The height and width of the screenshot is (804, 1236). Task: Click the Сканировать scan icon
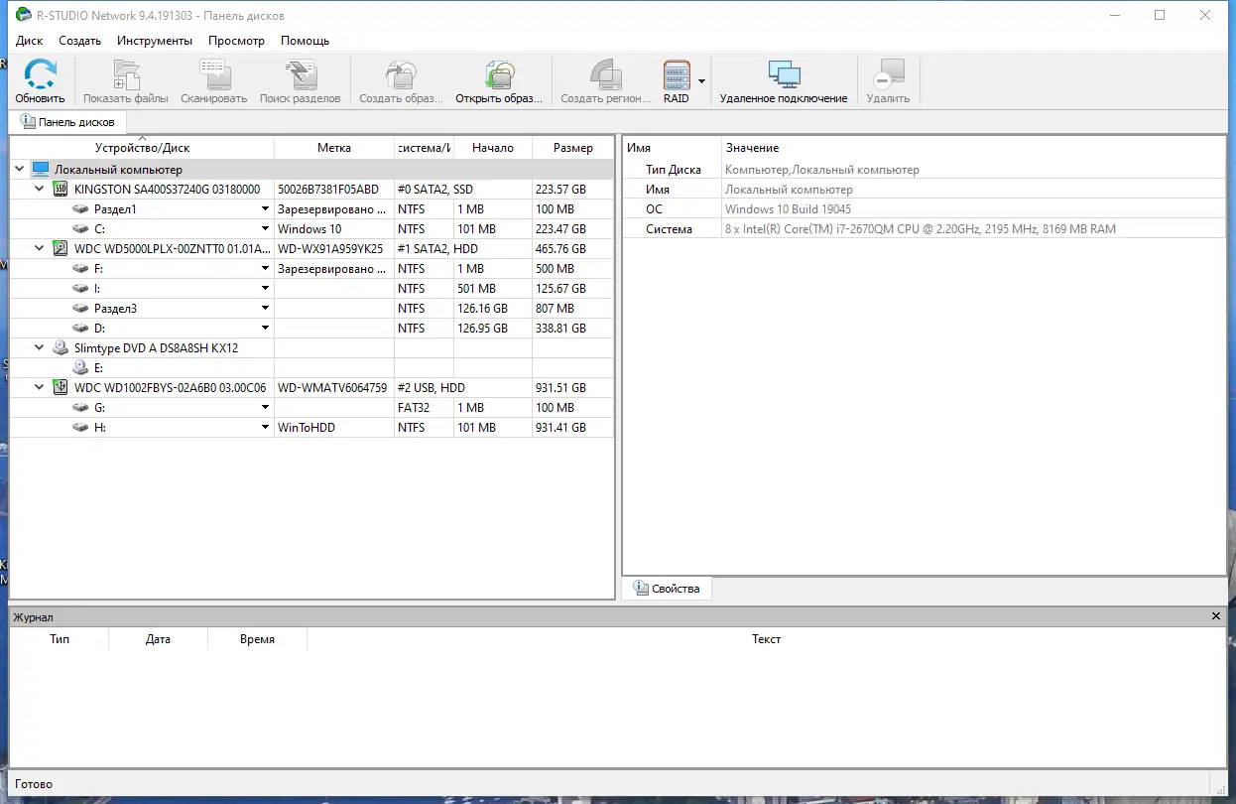point(213,74)
